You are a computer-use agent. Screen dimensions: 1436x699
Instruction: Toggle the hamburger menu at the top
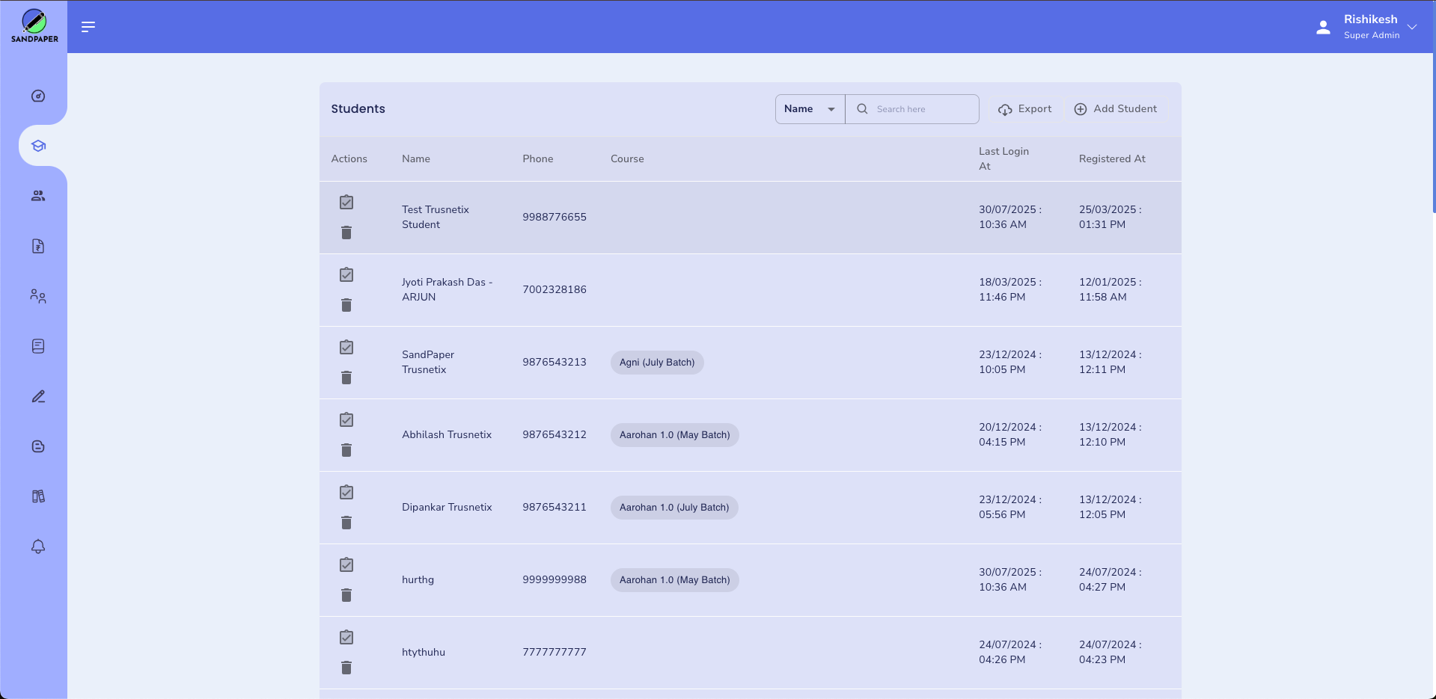pos(88,26)
